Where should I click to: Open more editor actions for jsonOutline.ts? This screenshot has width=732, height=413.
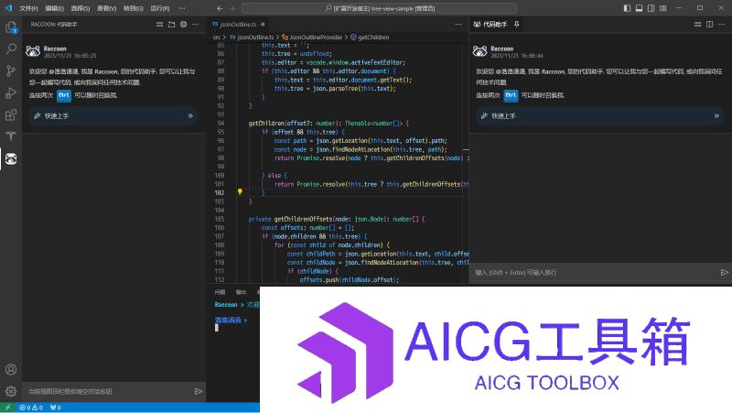coord(458,25)
